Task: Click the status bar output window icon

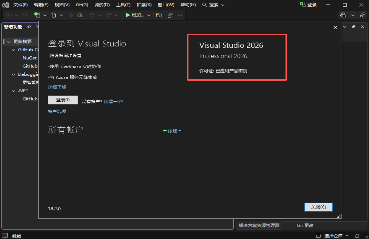Action: click(5, 236)
